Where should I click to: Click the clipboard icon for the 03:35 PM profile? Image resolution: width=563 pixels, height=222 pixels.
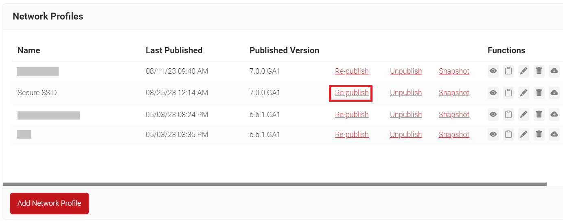pos(508,134)
